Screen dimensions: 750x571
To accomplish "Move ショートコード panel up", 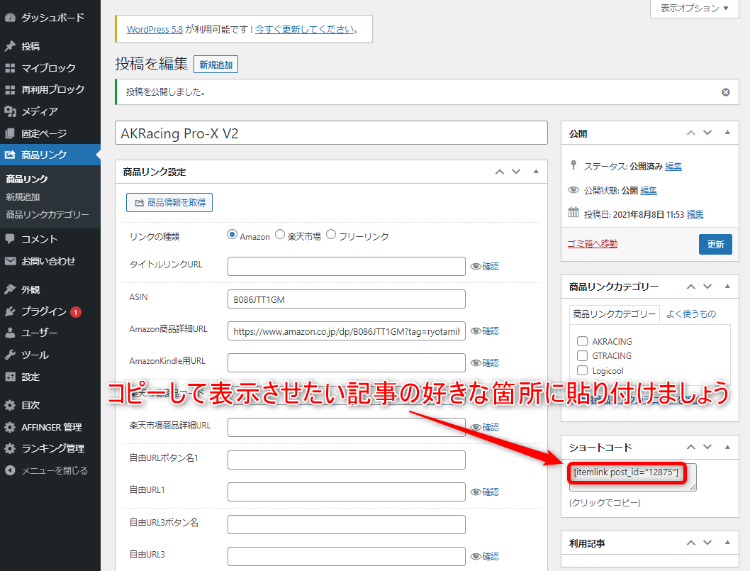I will [x=690, y=447].
